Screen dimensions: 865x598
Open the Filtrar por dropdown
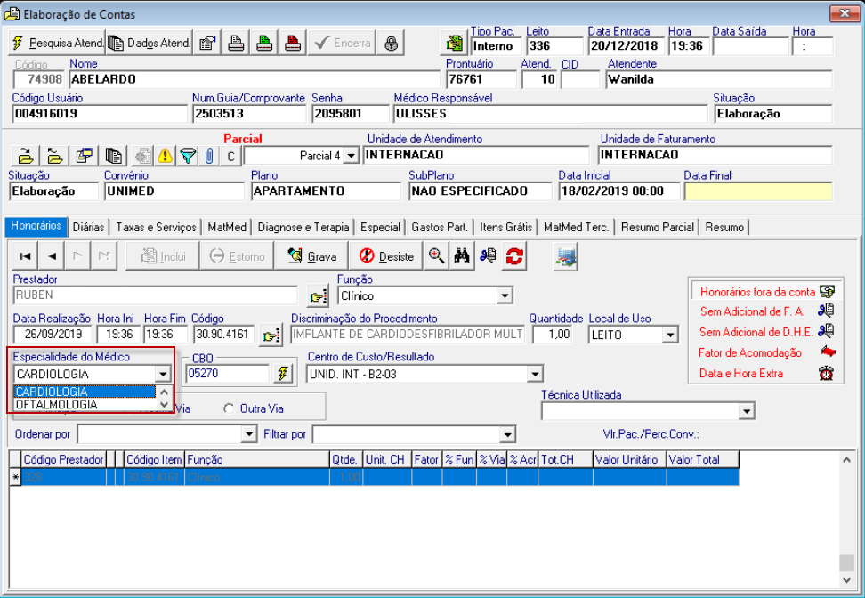tap(507, 435)
